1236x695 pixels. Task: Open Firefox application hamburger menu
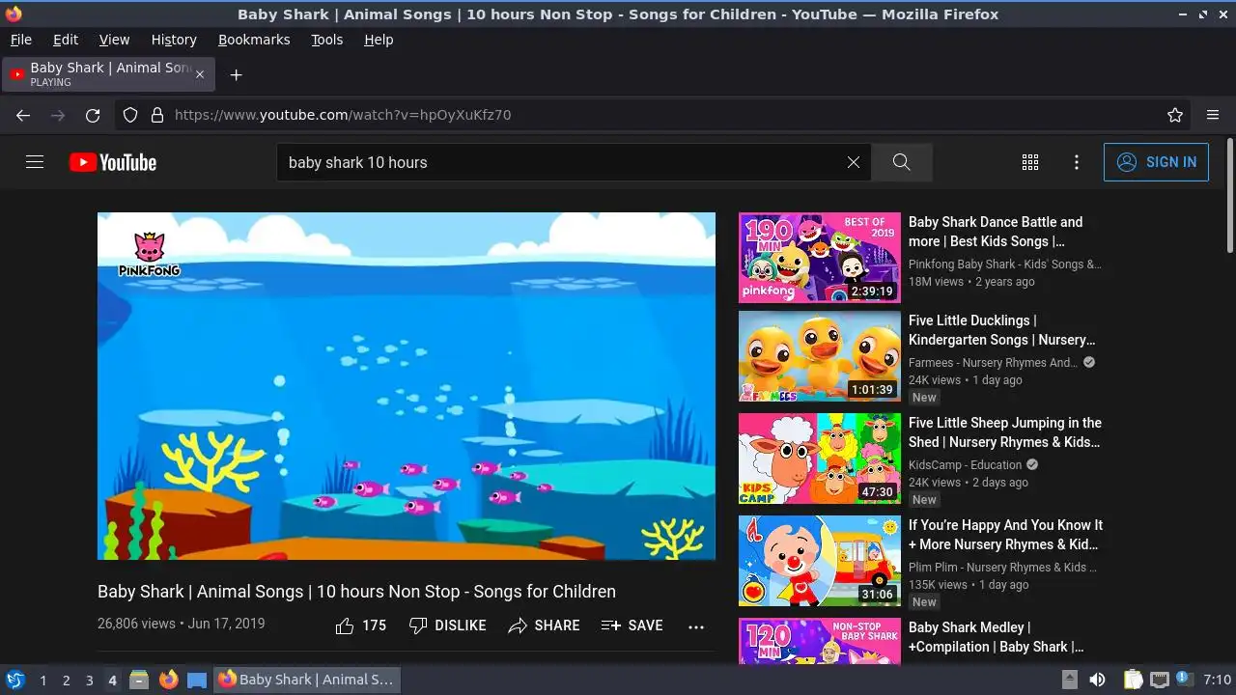(x=1213, y=115)
